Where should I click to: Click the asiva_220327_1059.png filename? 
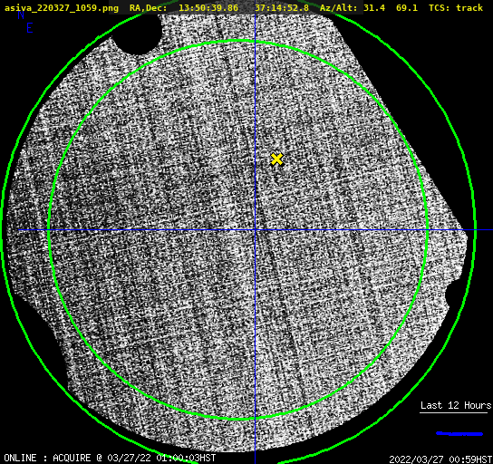62,7
